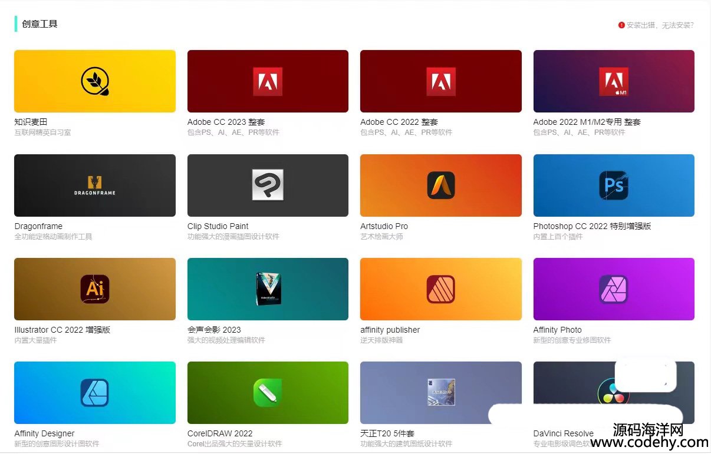The image size is (711, 454).
Task: Click the Corel出品强大的矢量设计软件 description
Action: (x=235, y=444)
